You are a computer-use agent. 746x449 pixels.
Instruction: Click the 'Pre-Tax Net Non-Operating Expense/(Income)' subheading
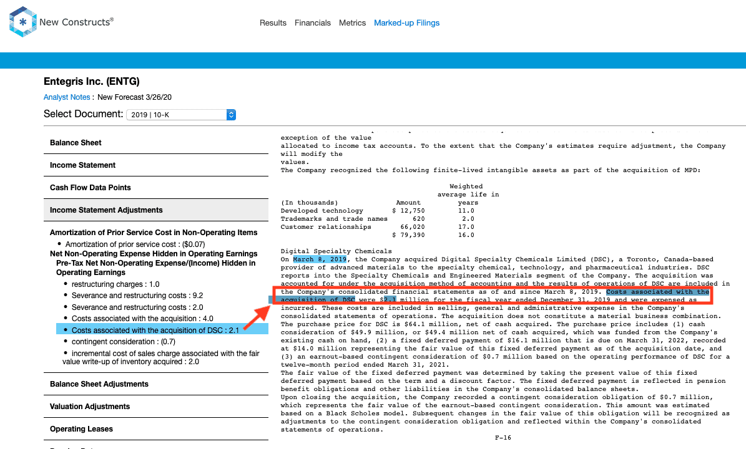click(155, 268)
